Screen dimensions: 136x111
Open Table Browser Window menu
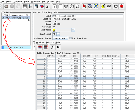[x=40, y=42]
